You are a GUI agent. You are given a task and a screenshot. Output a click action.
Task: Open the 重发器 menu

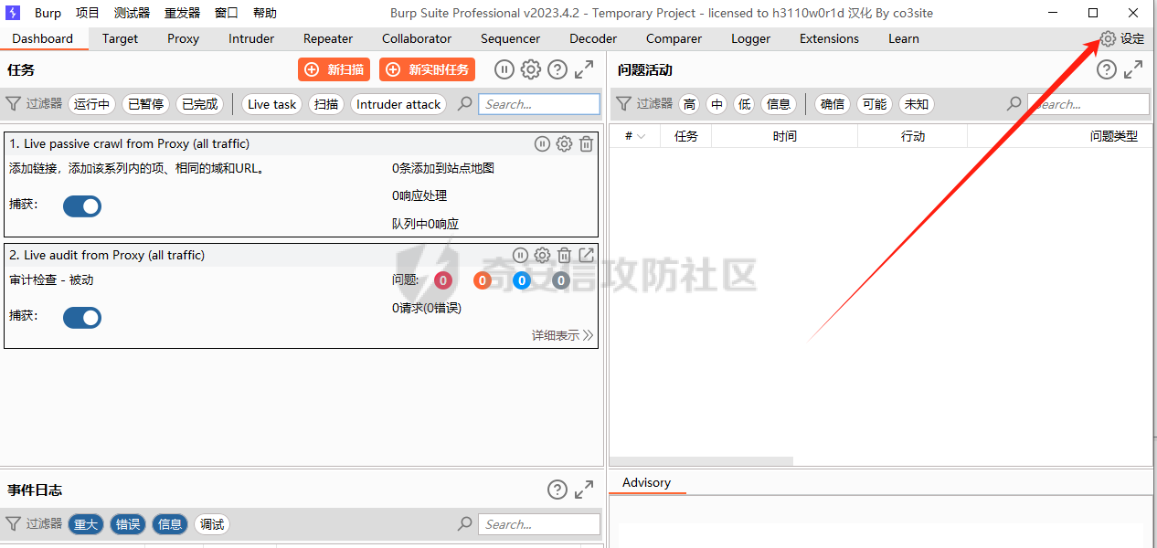click(183, 13)
